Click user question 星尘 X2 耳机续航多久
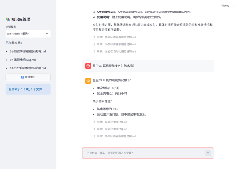Image resolution: width=240 pixels, height=169 pixels. point(113,66)
